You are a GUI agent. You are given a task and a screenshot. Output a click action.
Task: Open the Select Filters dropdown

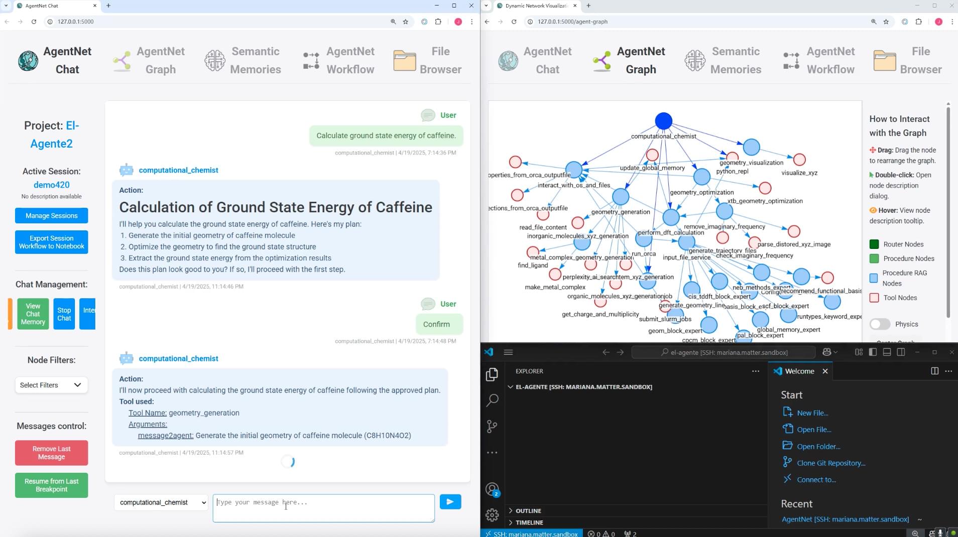(x=51, y=385)
